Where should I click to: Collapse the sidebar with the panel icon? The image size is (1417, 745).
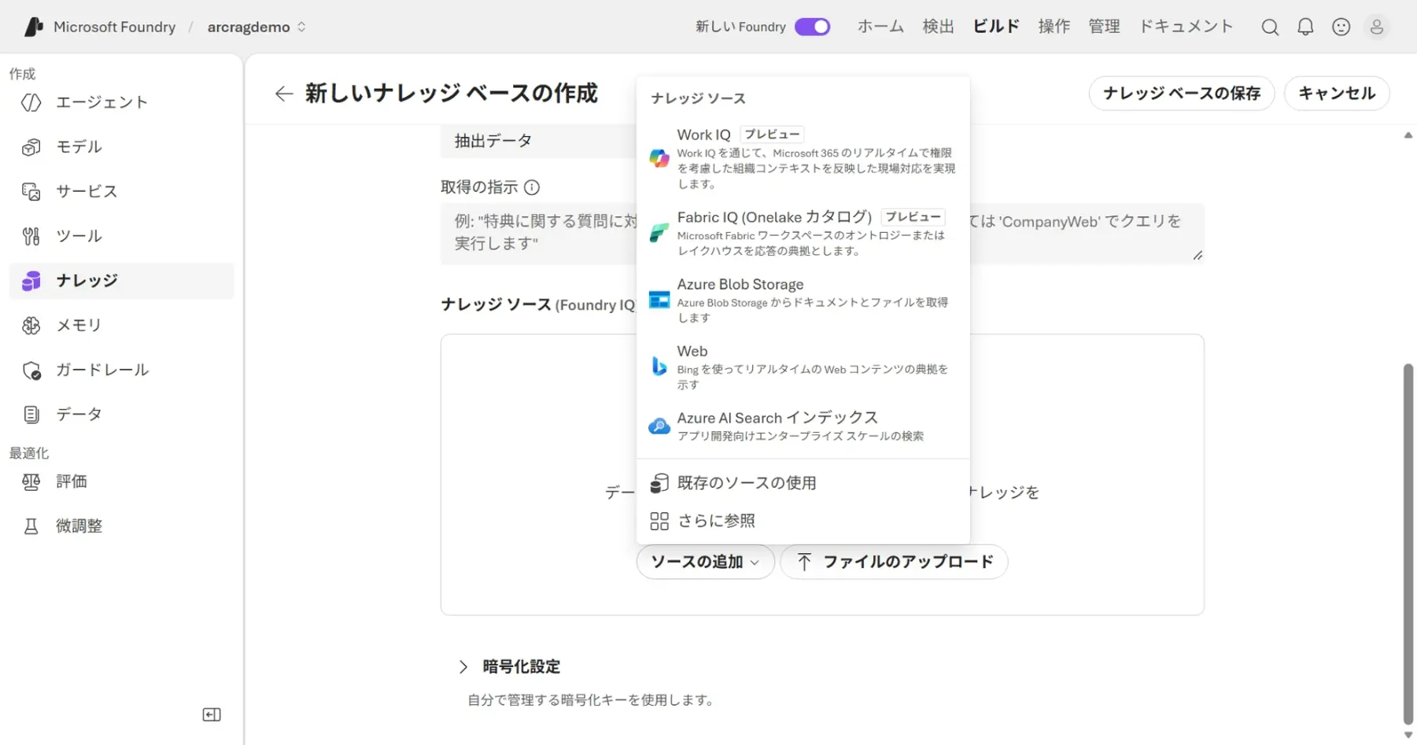pos(212,714)
